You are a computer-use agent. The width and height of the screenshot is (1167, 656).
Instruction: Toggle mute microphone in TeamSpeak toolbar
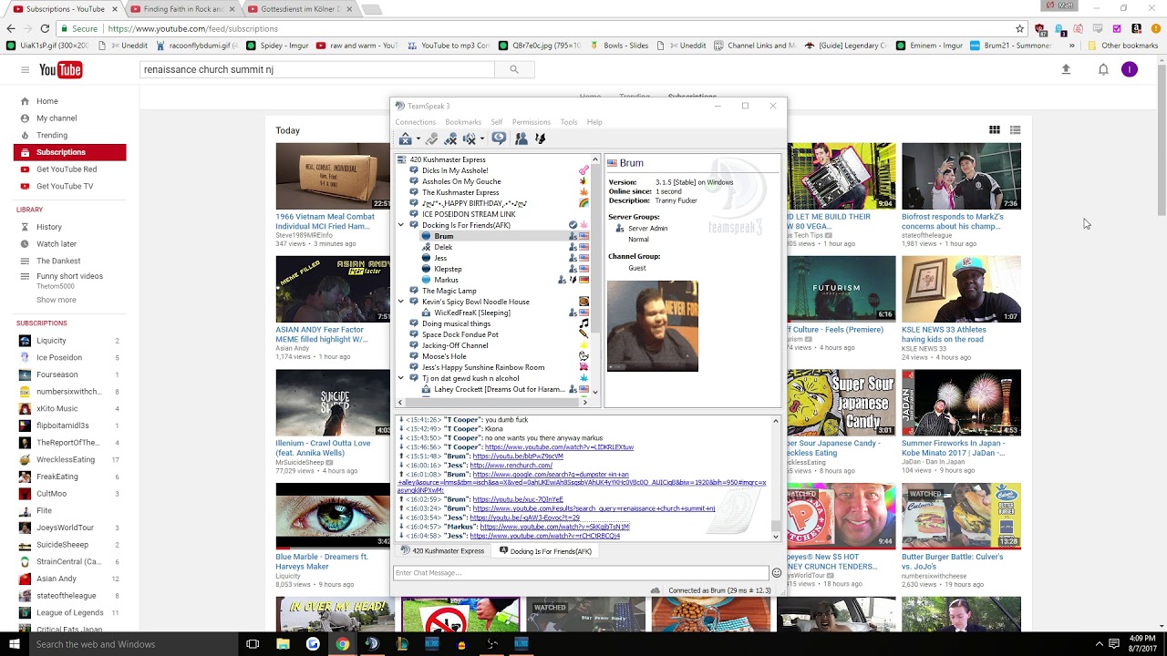[x=450, y=138]
